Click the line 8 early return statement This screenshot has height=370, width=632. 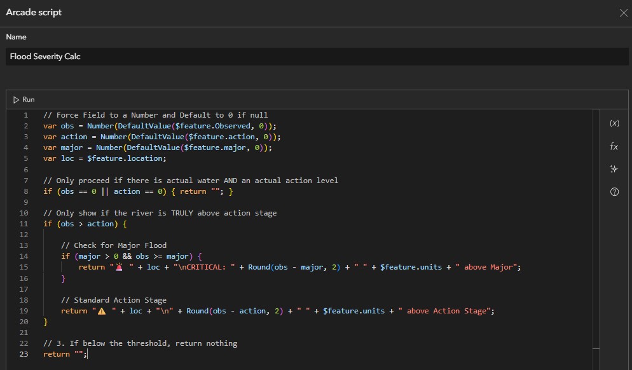(x=138, y=191)
